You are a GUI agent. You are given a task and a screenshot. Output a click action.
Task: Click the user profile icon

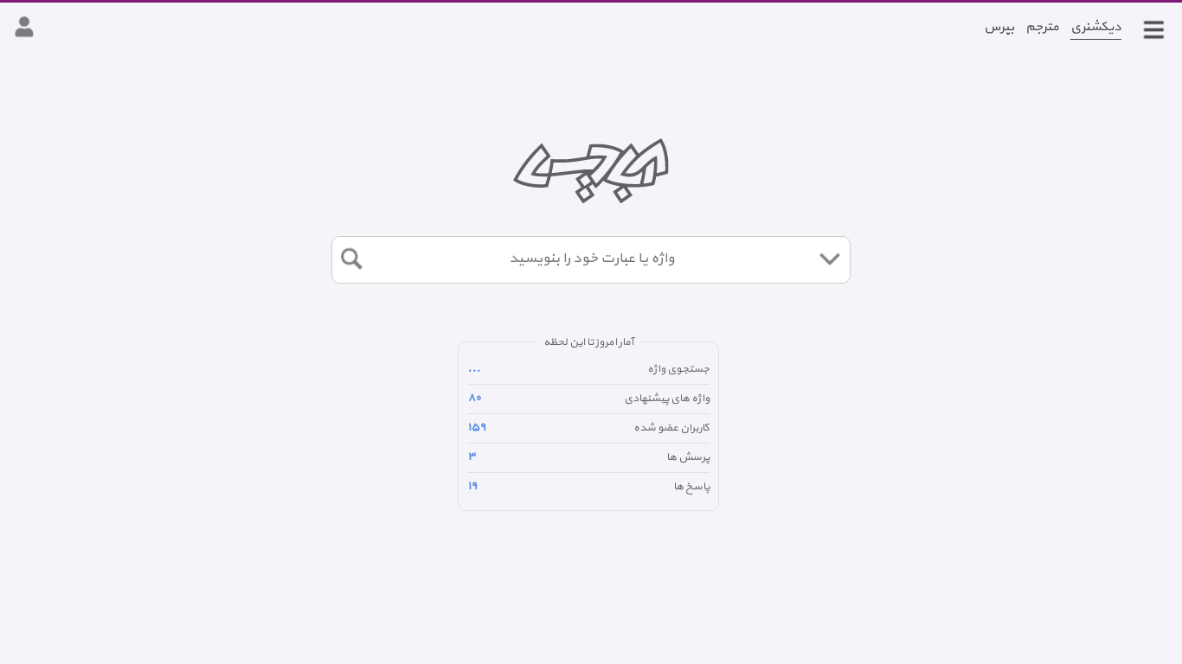coord(24,27)
